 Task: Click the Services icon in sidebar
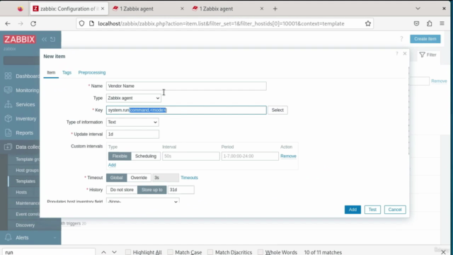coord(8,104)
